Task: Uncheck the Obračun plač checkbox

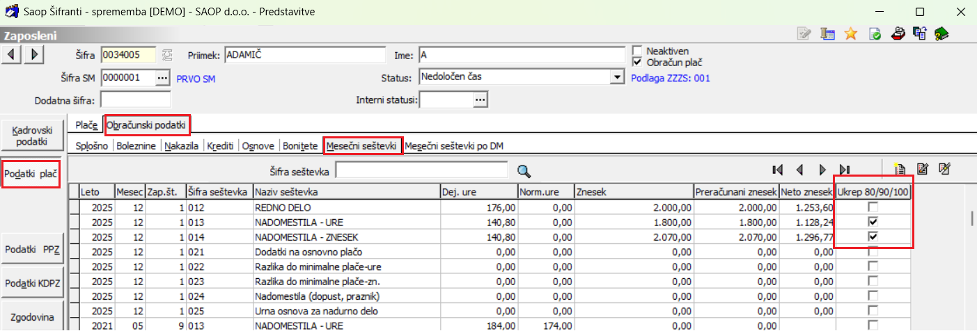Action: [x=637, y=62]
